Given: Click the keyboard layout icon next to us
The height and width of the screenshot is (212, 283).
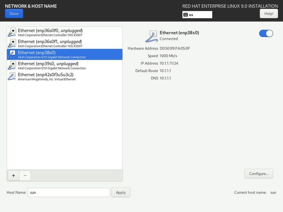Looking at the screenshot, I should pos(186,15).
